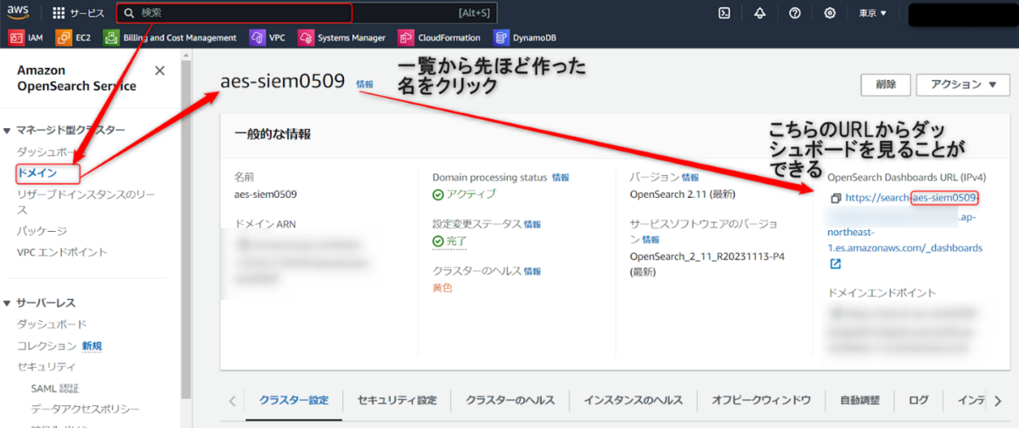Click 情報 link next to domain title
Viewport: 1019px width, 428px height.
(364, 84)
